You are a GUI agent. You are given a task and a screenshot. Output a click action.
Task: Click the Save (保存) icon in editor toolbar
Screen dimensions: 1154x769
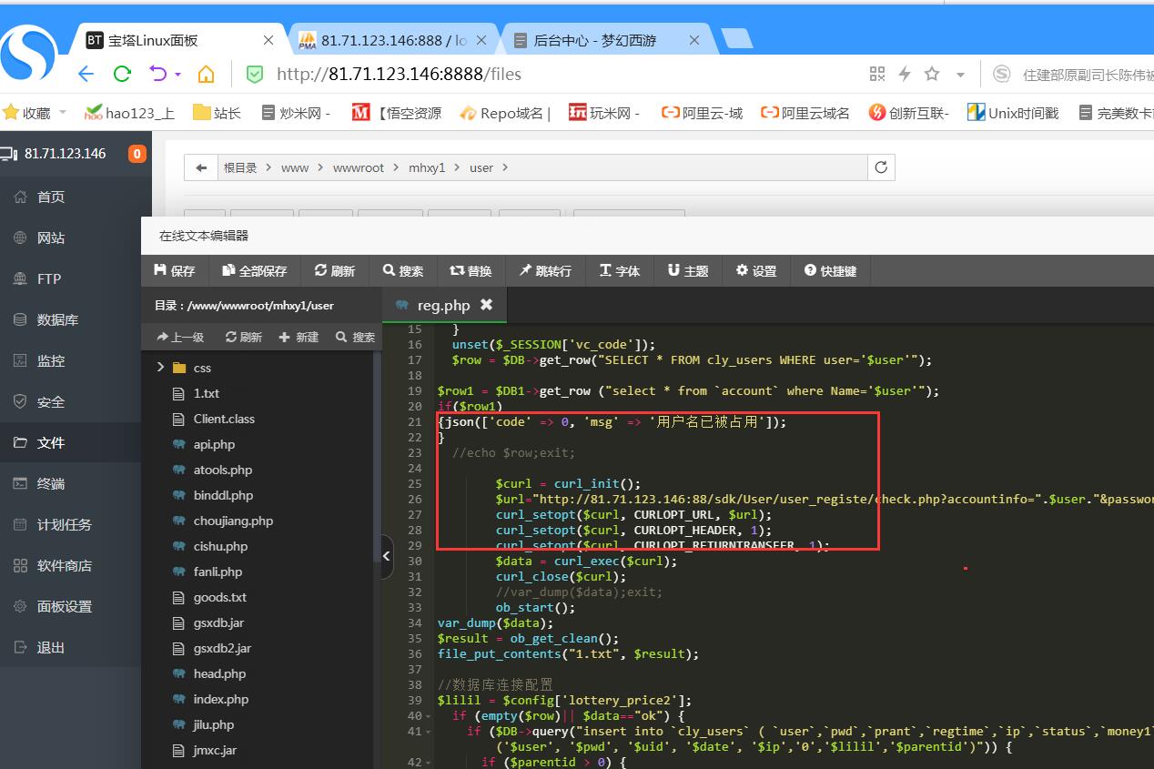(174, 271)
